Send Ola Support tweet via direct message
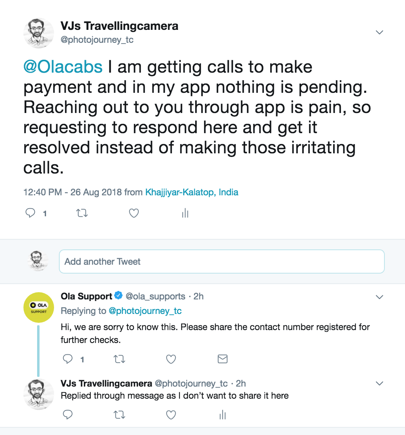The height and width of the screenshot is (435, 405). point(223,359)
